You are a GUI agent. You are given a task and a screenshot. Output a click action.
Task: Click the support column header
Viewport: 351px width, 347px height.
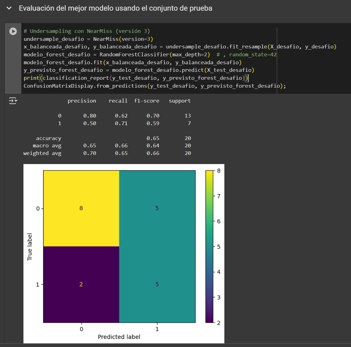(180, 101)
